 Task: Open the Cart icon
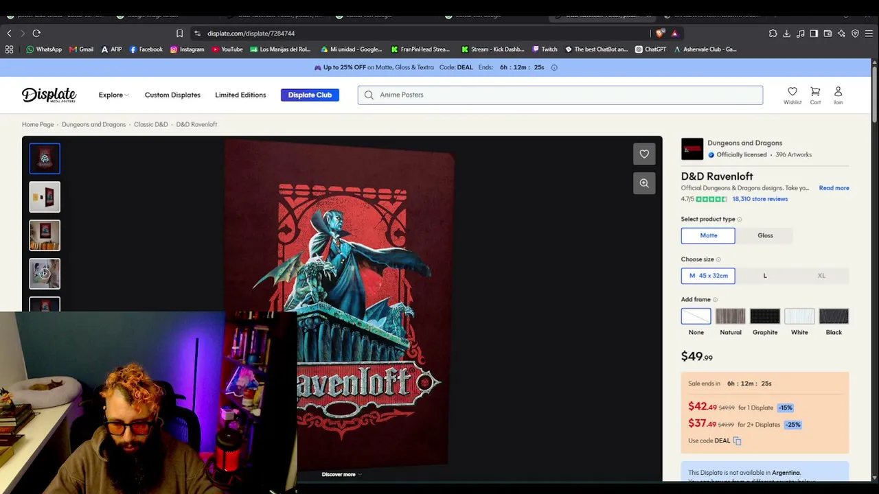815,95
